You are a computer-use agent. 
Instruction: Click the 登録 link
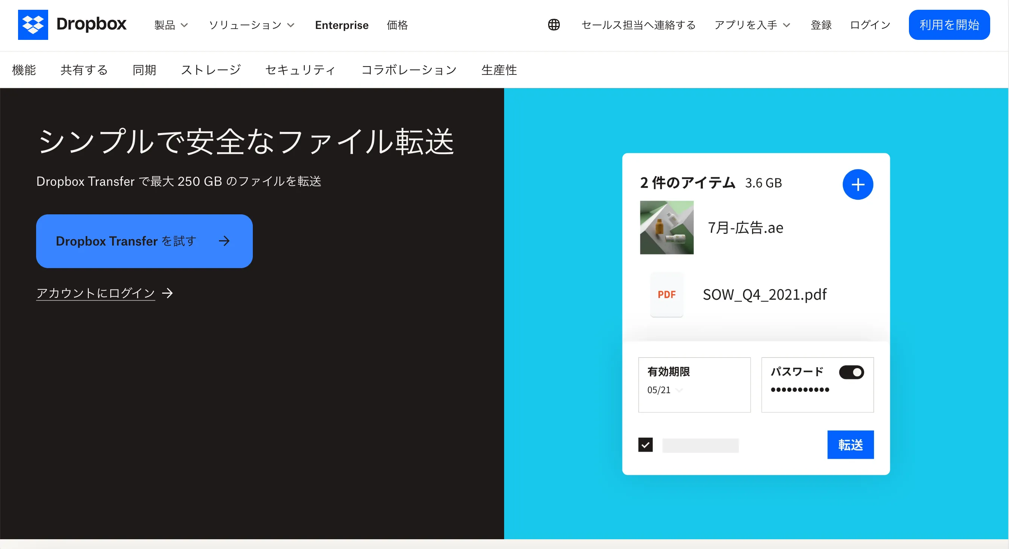click(x=821, y=25)
